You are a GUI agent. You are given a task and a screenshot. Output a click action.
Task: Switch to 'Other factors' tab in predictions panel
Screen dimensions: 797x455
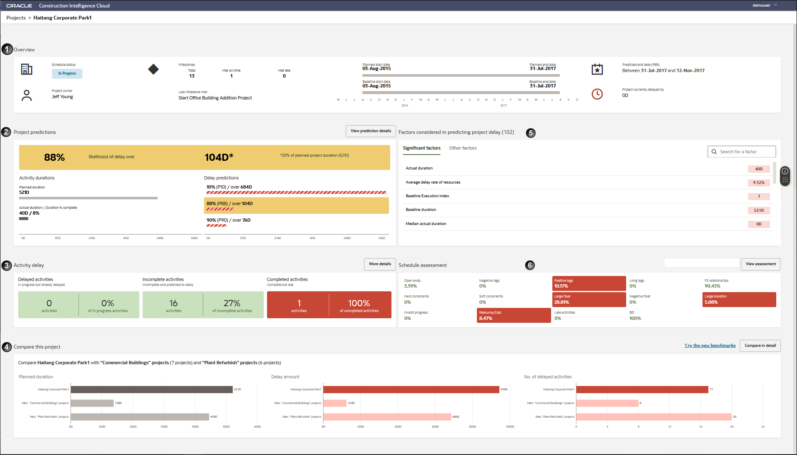(x=463, y=148)
